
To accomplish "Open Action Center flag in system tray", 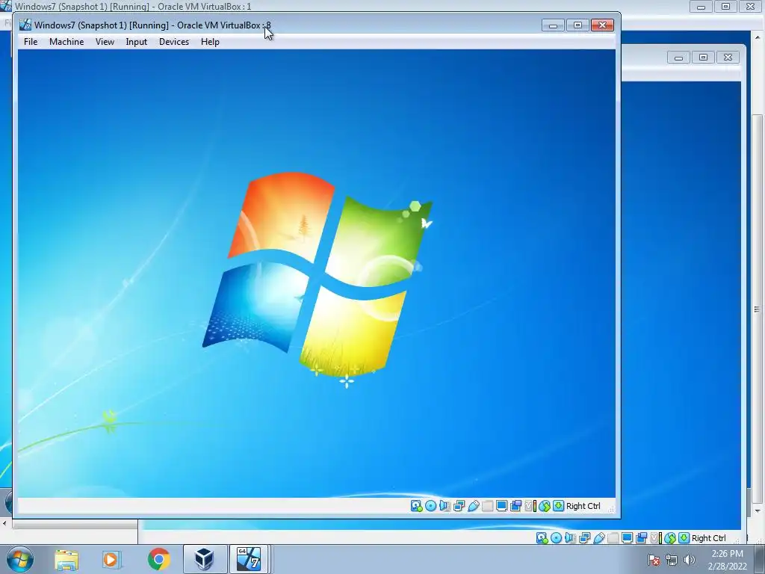I will pos(654,560).
